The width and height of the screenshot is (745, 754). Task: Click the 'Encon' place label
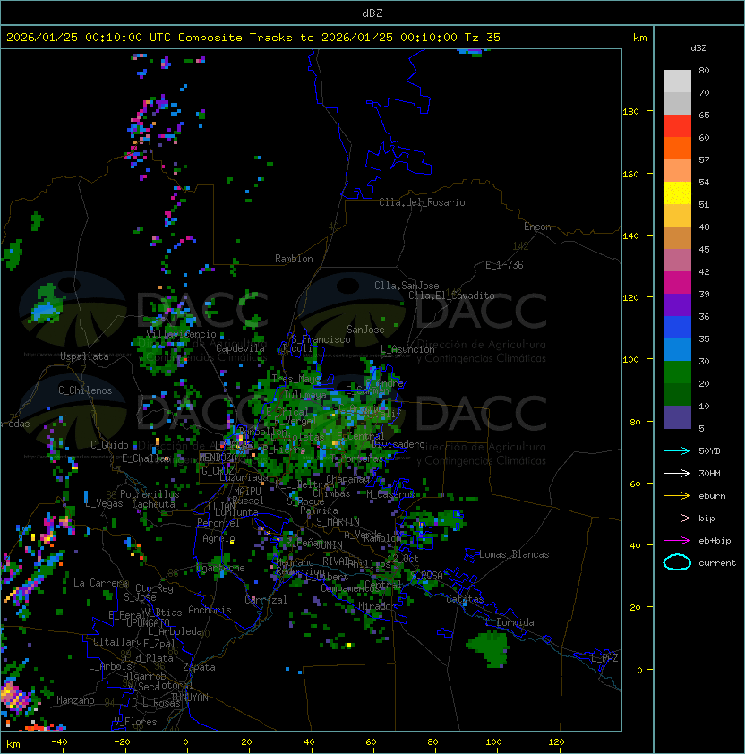pyautogui.click(x=537, y=227)
